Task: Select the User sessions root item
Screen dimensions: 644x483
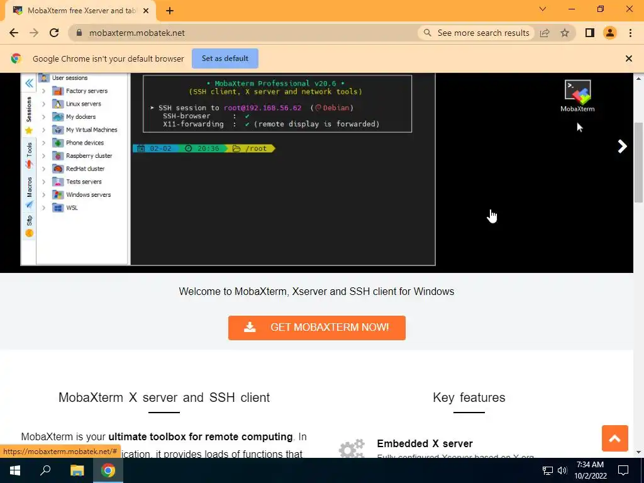Action: pyautogui.click(x=64, y=77)
